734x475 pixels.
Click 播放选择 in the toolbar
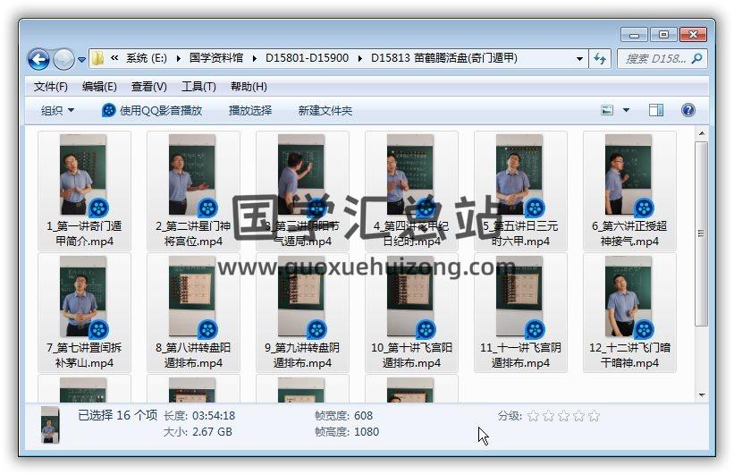(250, 111)
